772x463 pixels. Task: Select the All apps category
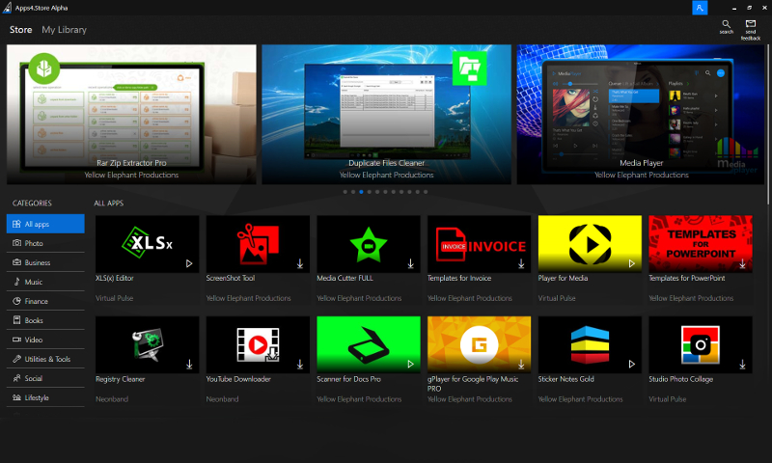point(45,224)
